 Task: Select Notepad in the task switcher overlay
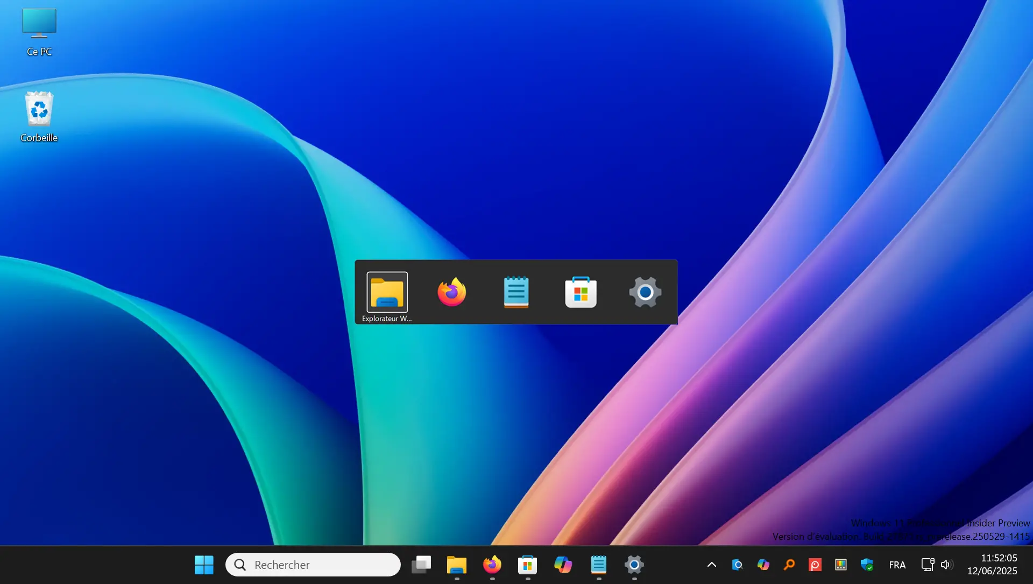pyautogui.click(x=516, y=292)
